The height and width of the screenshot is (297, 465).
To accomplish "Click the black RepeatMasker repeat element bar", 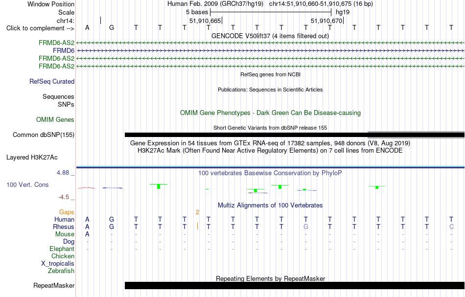I will 295,285.
